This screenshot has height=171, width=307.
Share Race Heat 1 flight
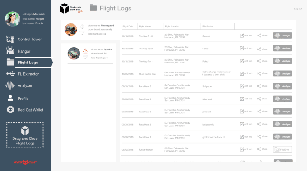[262, 137]
